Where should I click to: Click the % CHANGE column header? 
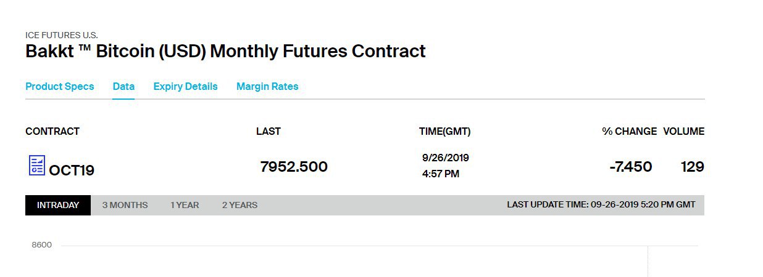click(x=630, y=131)
